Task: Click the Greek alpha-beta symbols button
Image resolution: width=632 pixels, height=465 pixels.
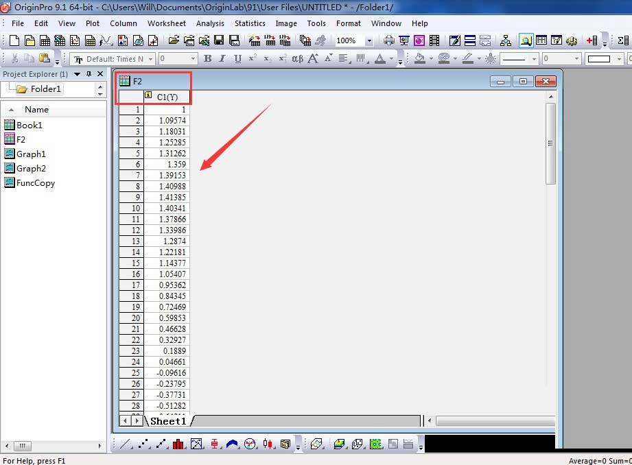Action: (x=297, y=59)
